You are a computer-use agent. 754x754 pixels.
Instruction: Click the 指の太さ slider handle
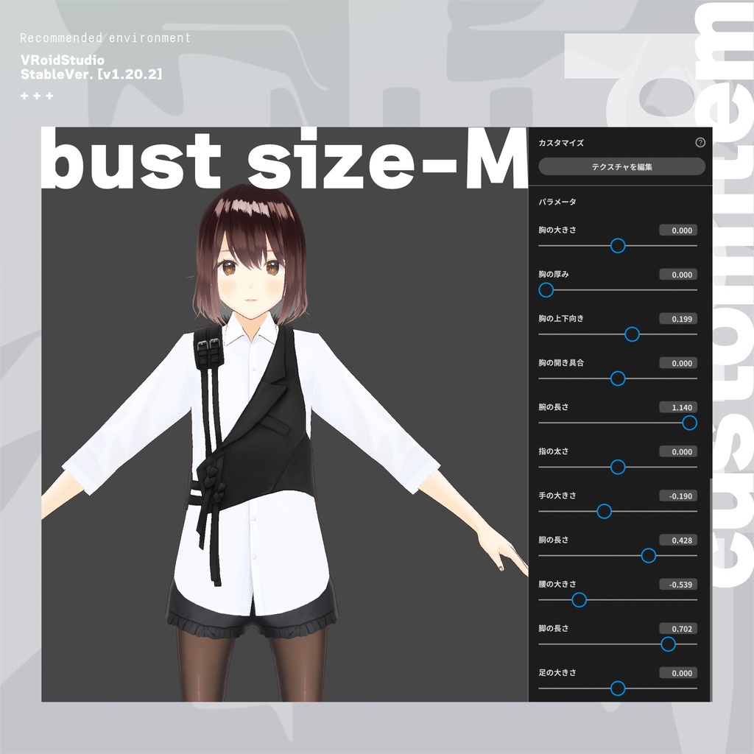[x=617, y=468]
